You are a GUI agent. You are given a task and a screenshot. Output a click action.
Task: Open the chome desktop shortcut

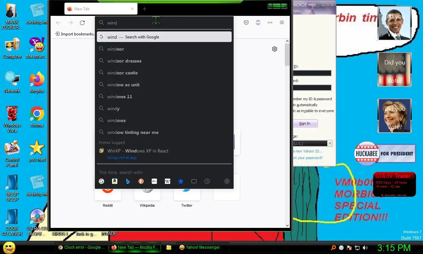pos(37,117)
